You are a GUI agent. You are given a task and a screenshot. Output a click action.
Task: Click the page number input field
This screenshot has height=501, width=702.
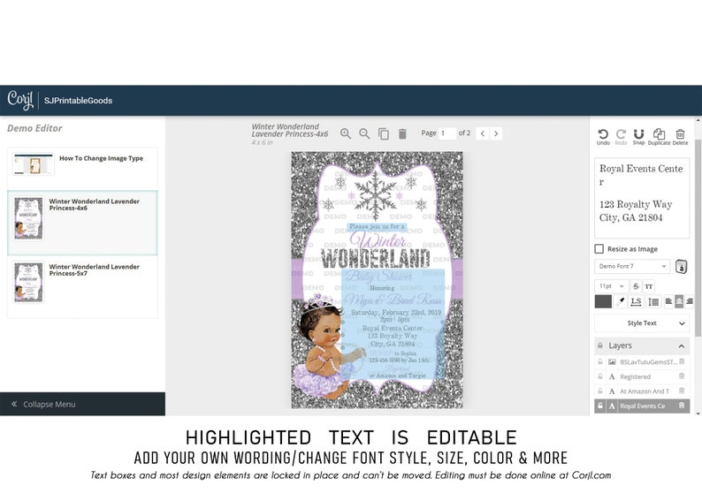click(x=446, y=133)
